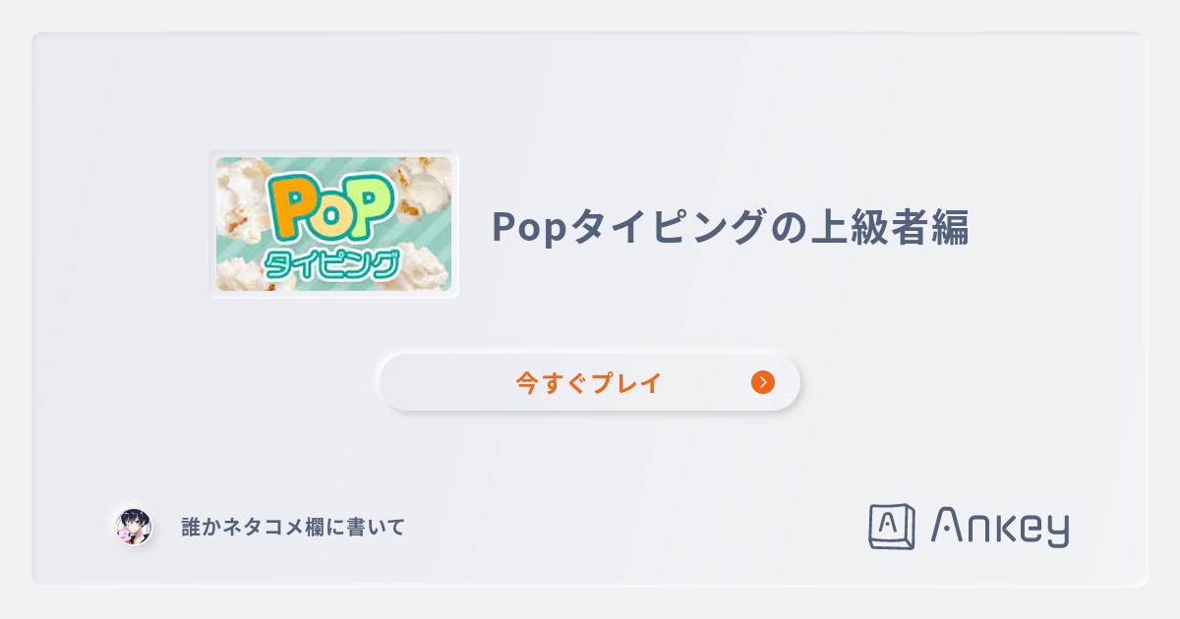Open the game details via the cover image
Screen dimensions: 1180x619
tap(333, 223)
